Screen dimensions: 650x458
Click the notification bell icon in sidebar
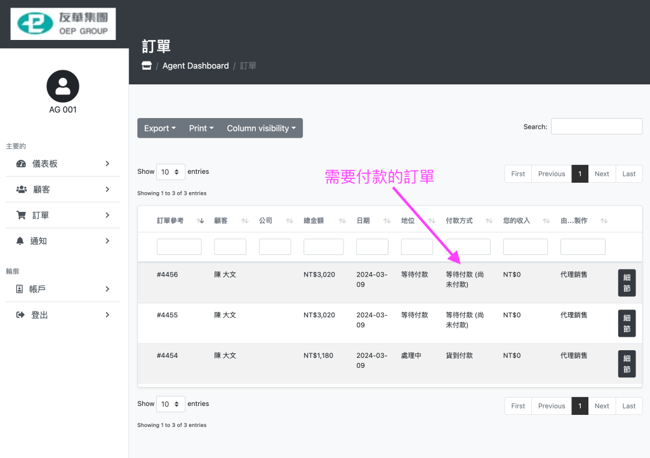(x=19, y=241)
